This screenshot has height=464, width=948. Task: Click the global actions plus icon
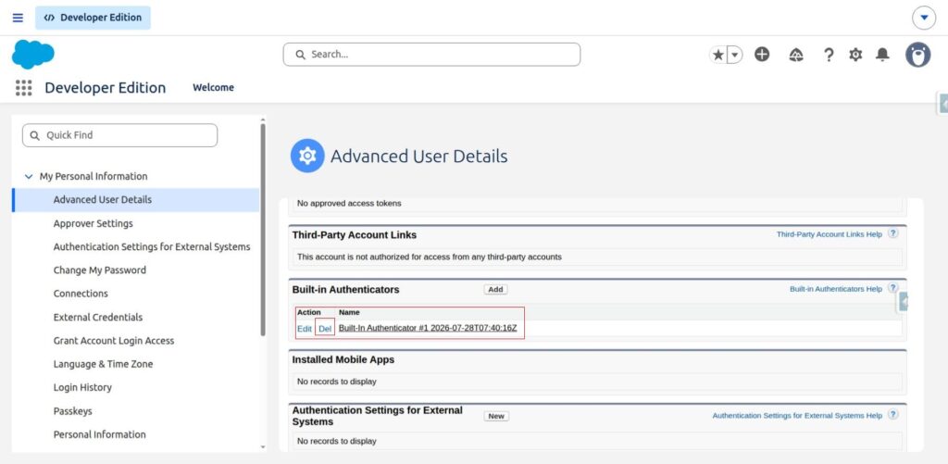click(x=762, y=55)
